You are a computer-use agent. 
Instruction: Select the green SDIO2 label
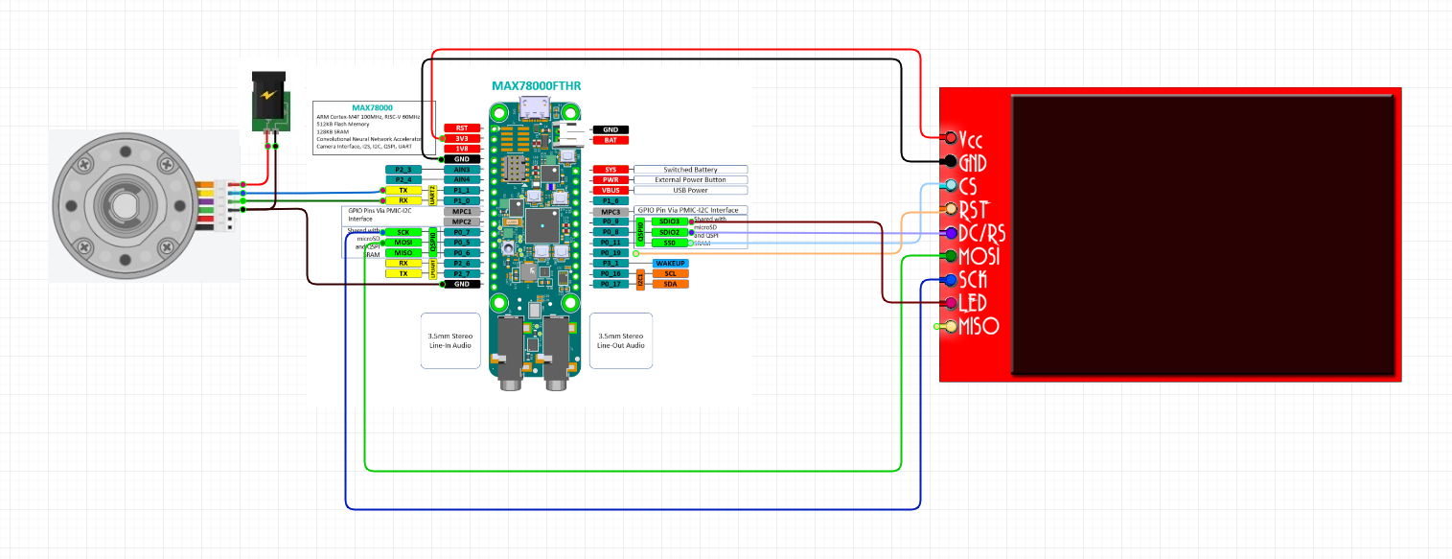pos(670,232)
